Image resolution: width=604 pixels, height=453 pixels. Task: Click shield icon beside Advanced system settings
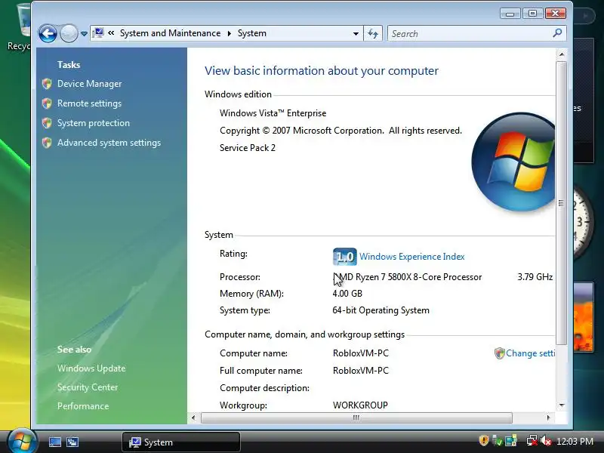(x=47, y=143)
